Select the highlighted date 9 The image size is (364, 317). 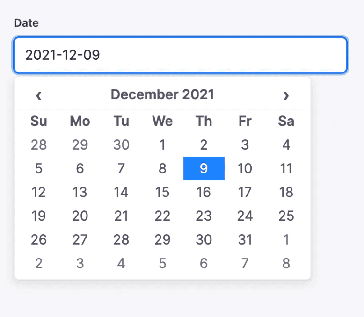coord(204,168)
